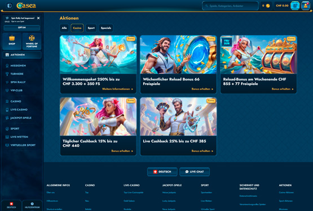Open the Deutsch language button at sidebar bottom
The image size is (313, 211).
pyautogui.click(x=11, y=205)
